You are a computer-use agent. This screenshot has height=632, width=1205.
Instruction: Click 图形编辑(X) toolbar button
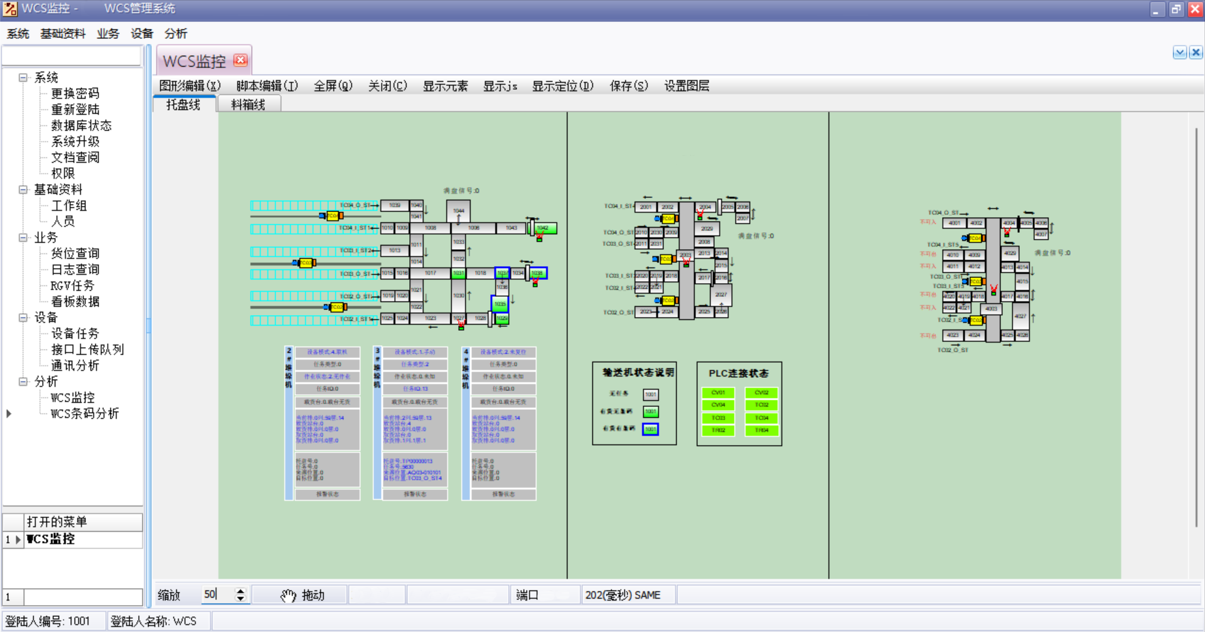(x=190, y=86)
